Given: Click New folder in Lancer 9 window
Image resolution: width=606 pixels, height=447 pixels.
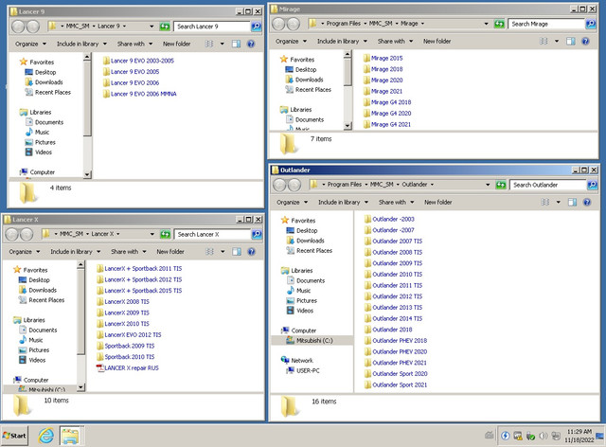Looking at the screenshot, I should [x=177, y=44].
